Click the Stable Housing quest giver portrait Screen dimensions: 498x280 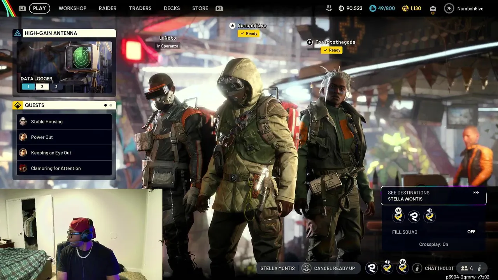tap(23, 121)
